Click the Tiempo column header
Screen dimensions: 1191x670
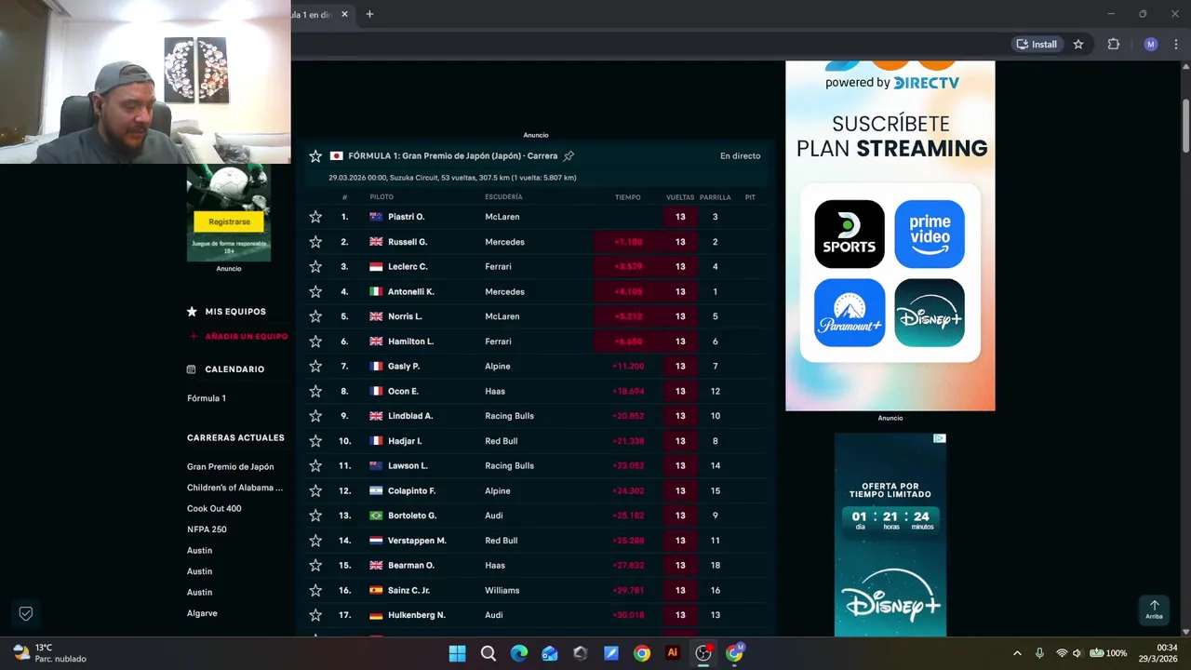tap(627, 197)
